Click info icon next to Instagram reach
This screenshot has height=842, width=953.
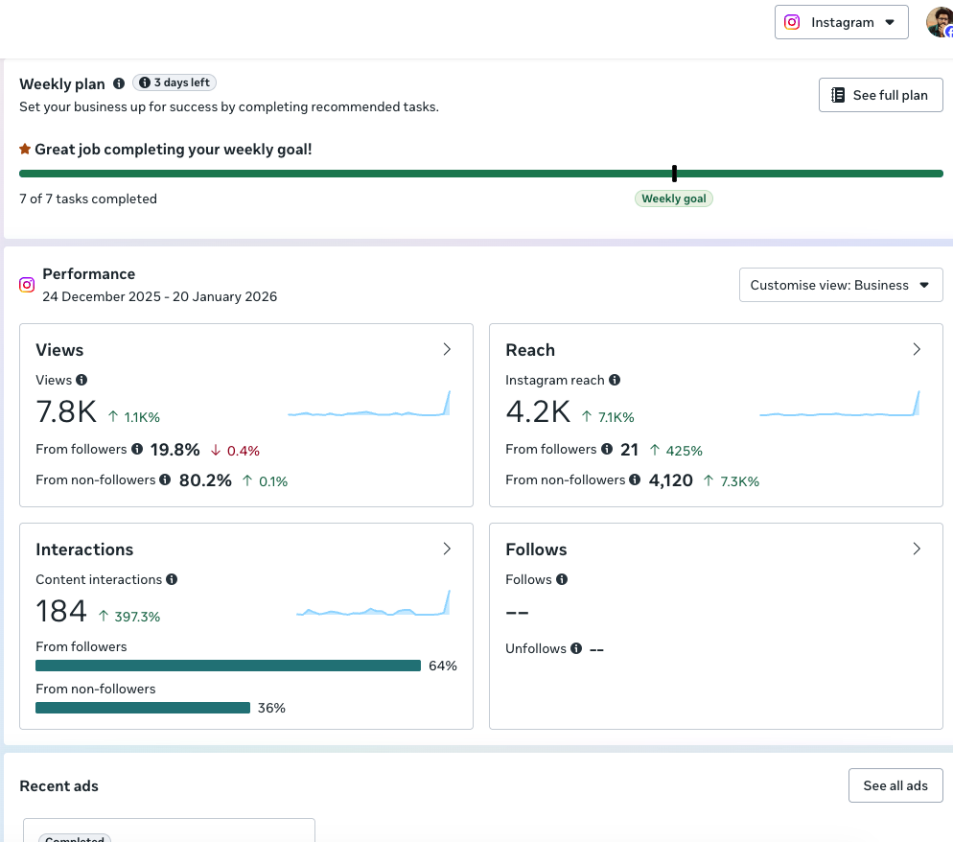[615, 380]
